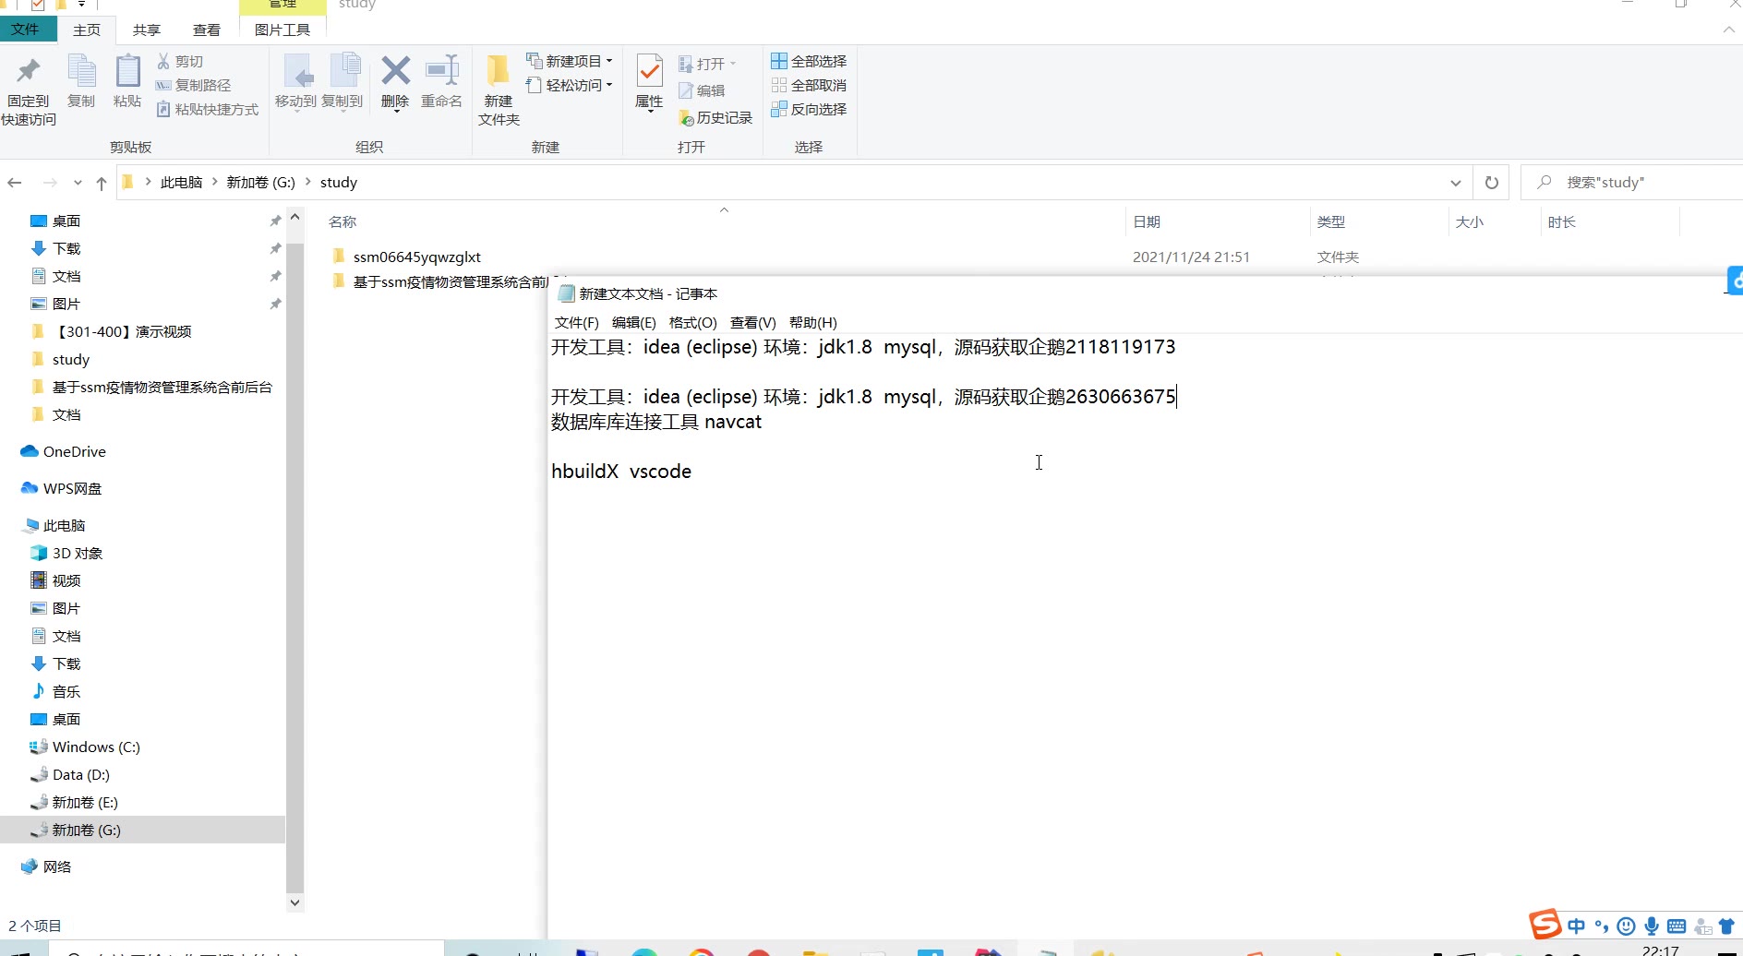
Task: Click Copy path in the ribbon
Action: point(194,85)
